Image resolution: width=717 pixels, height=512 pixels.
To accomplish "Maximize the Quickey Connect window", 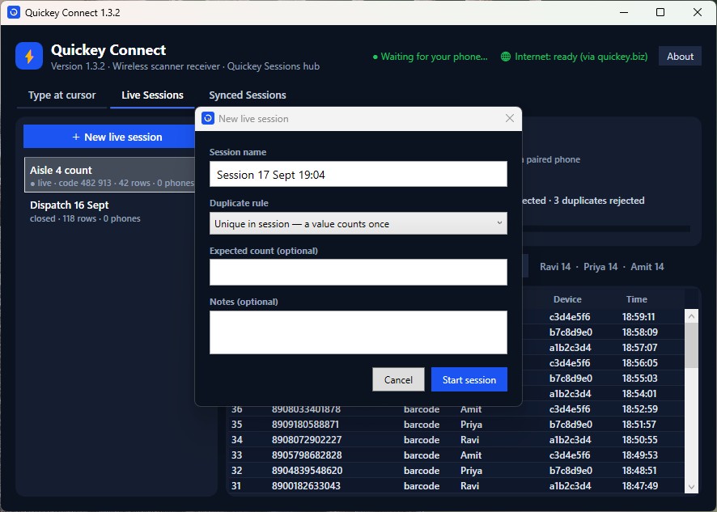I will click(x=660, y=12).
